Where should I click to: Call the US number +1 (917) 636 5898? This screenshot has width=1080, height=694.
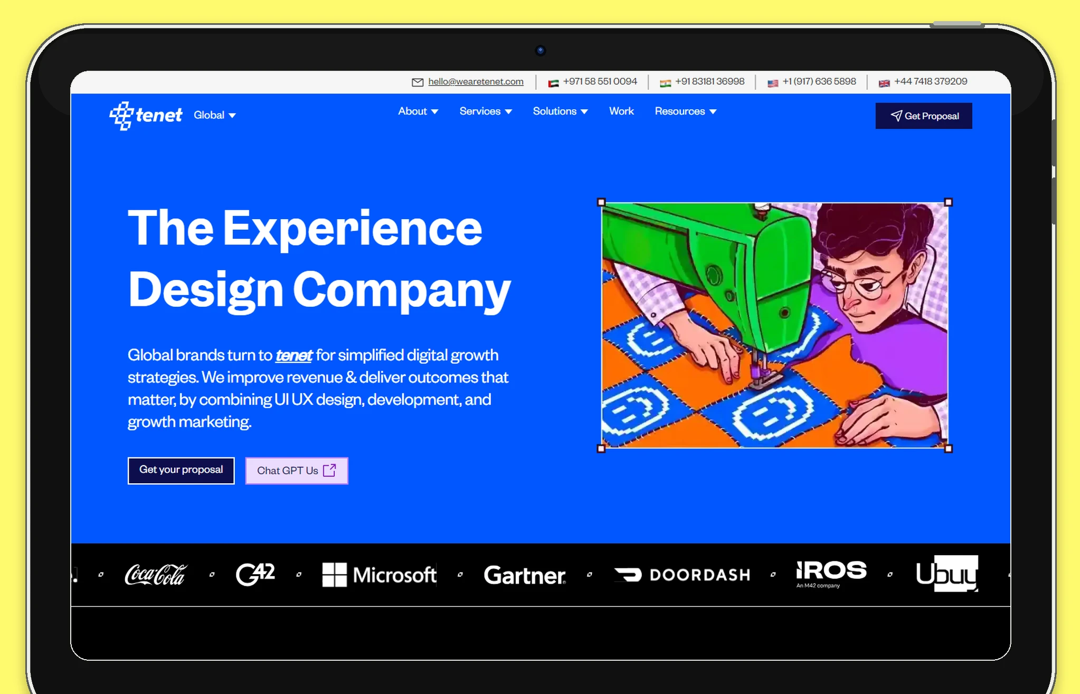pyautogui.click(x=819, y=81)
